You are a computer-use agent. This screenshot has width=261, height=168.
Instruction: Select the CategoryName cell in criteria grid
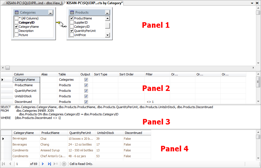click(x=26, y=80)
